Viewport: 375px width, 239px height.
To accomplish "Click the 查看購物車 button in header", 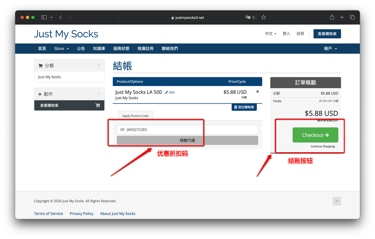I will 327,34.
